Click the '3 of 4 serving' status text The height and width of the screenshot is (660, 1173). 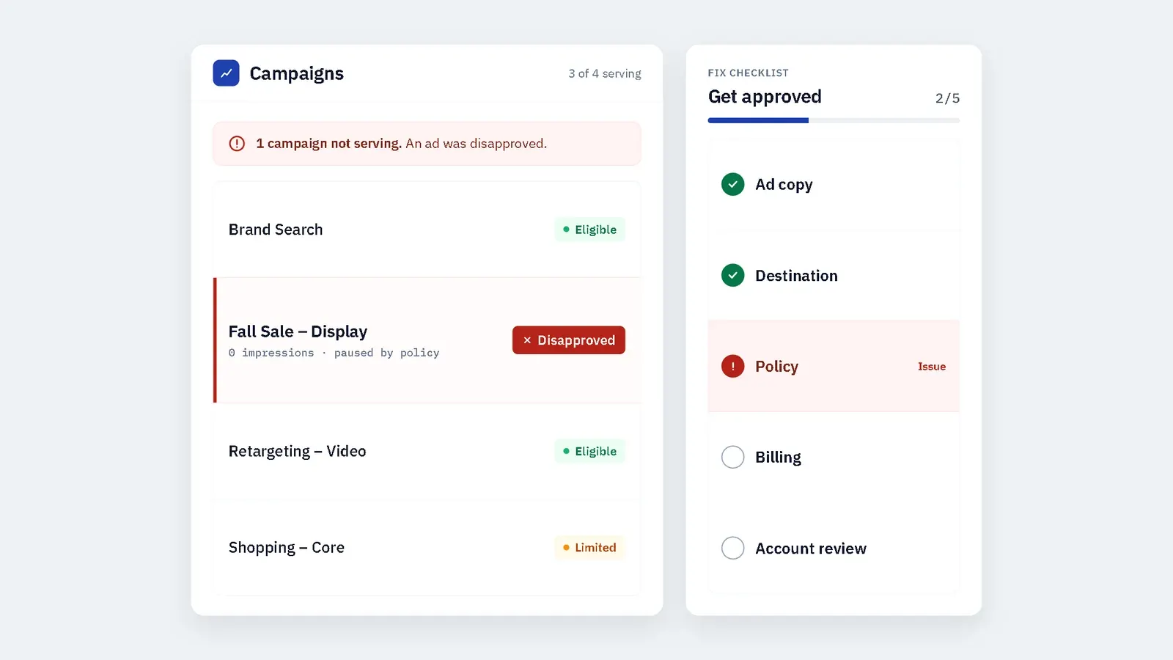coord(605,73)
